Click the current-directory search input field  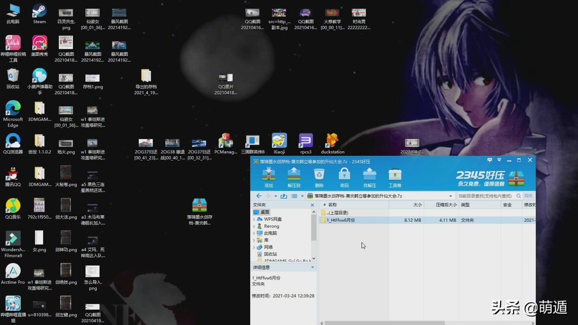(485, 196)
